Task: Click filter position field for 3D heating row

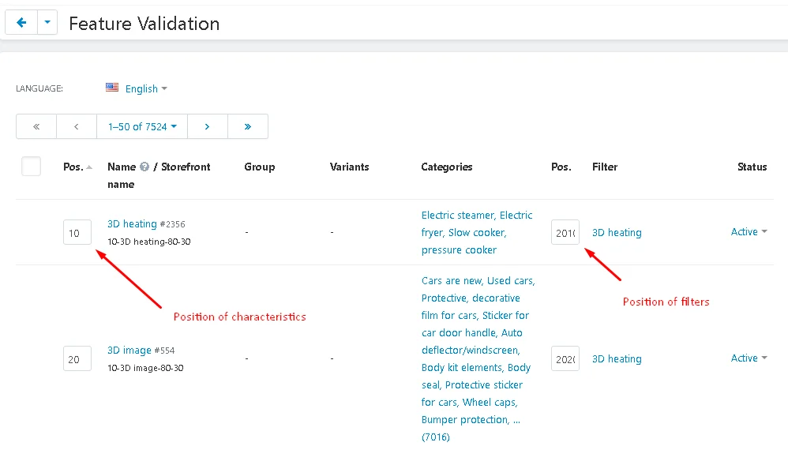Action: (565, 233)
